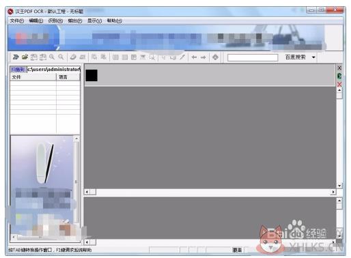Click image pane horizontal scroll right arrow
351x258 pixels.
coord(333,192)
